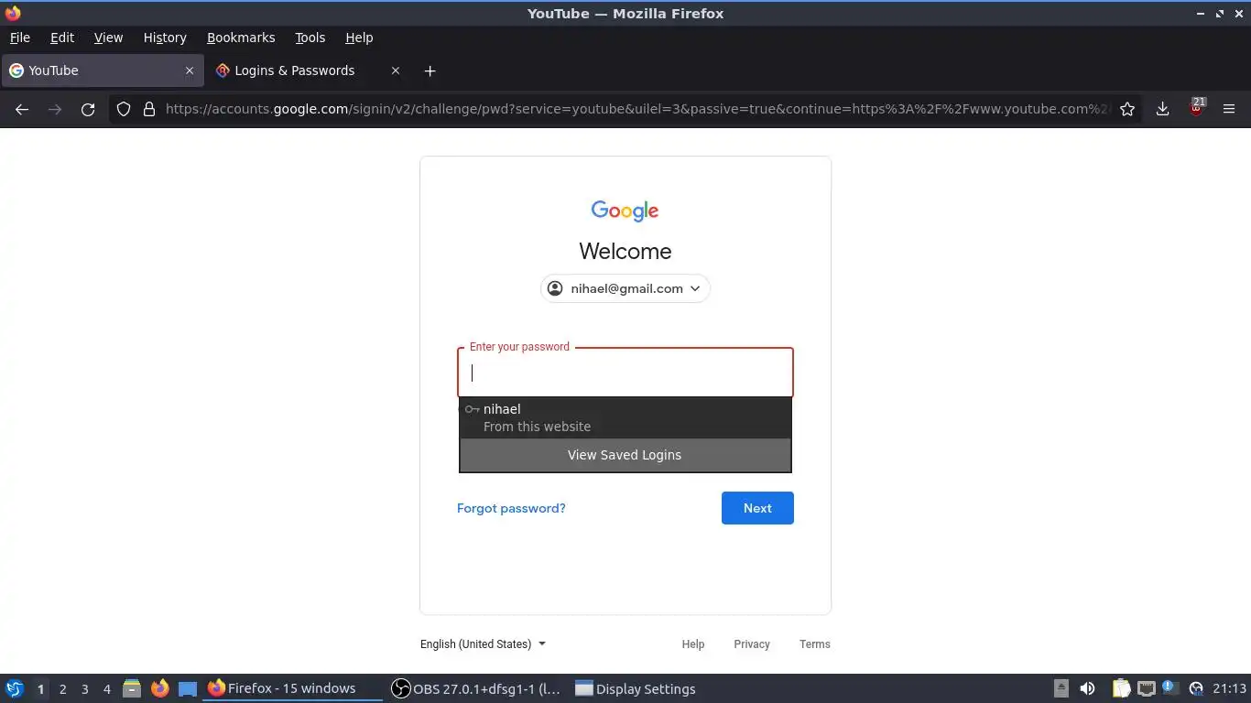Switch to workspace 2 in taskbar

pyautogui.click(x=62, y=689)
